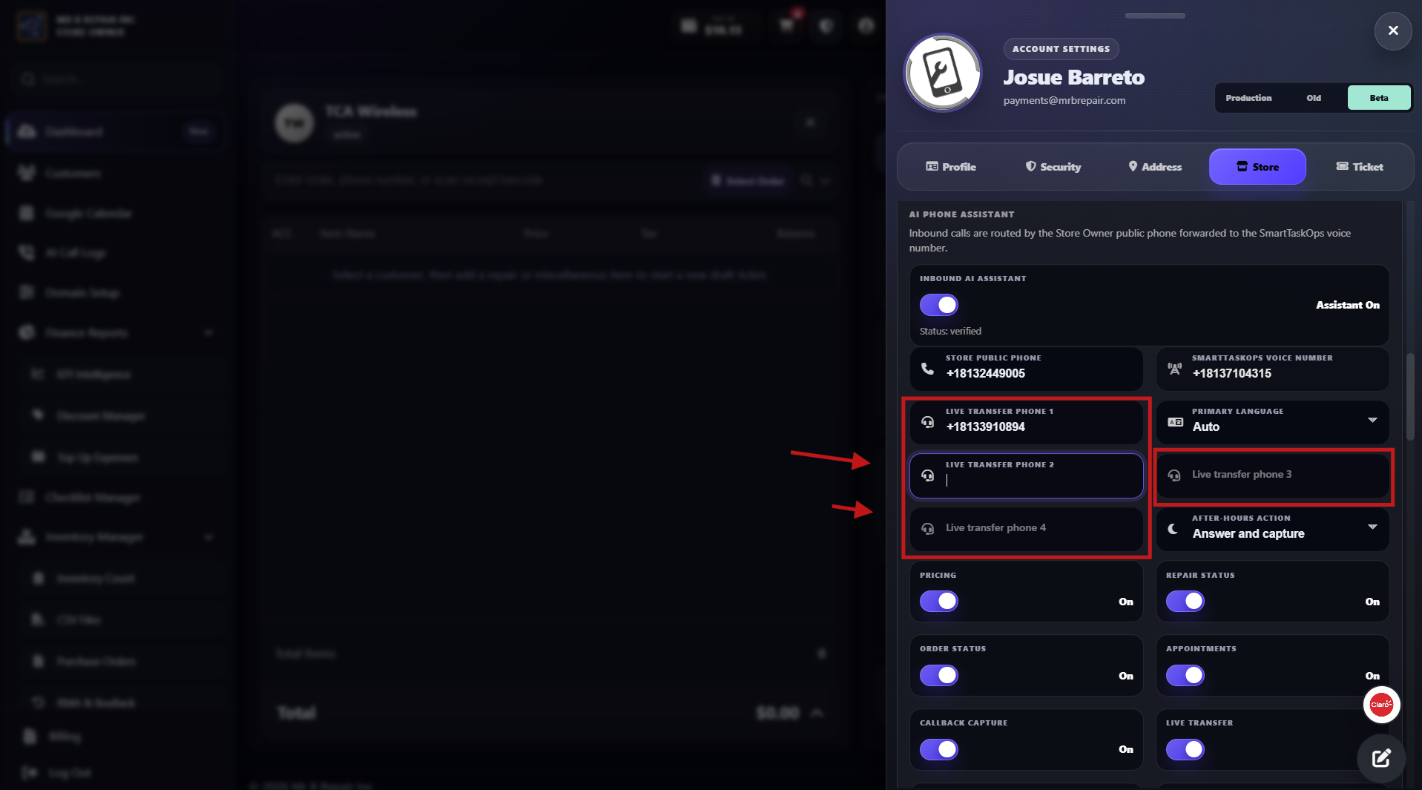Viewport: 1422px width, 790px height.
Task: Select the Beta environment option
Action: click(x=1378, y=98)
